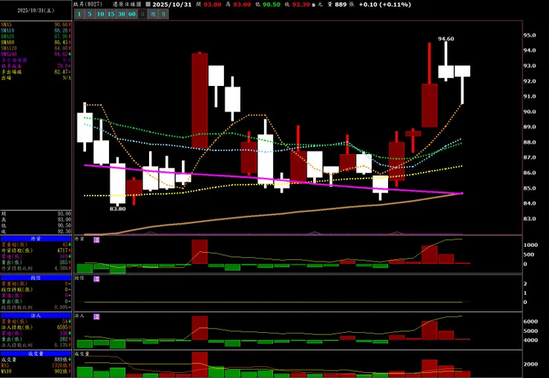The width and height of the screenshot is (549, 378).
Task: Click the largest red 外資 bar
Action: coord(200,252)
